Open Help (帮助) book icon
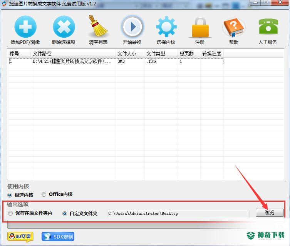This screenshot has height=246, width=290. pos(234,27)
